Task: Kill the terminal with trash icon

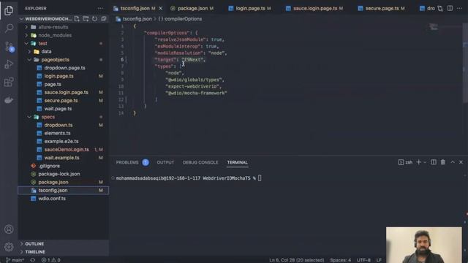Action: coord(443,162)
